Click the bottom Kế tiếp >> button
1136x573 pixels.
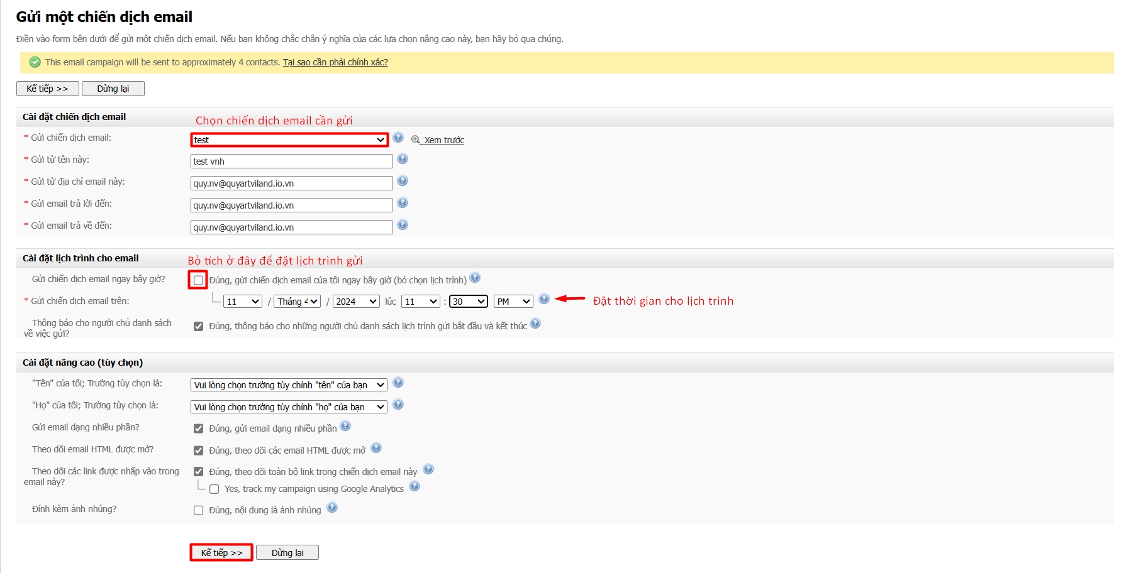pyautogui.click(x=221, y=552)
